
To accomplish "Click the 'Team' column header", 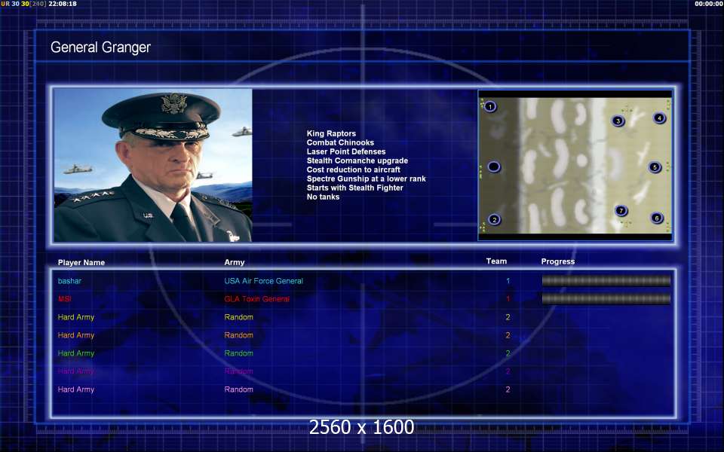I will click(x=496, y=261).
